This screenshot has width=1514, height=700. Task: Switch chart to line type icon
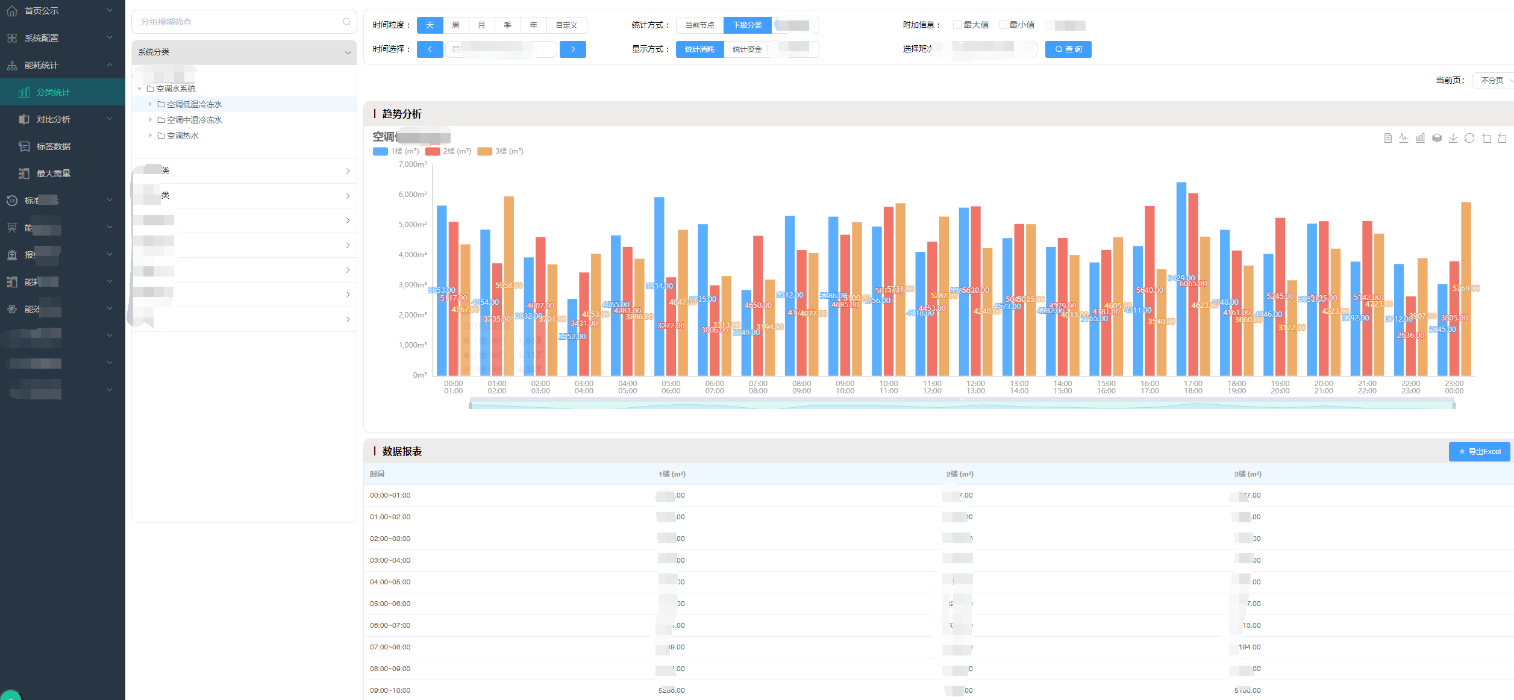(x=1404, y=139)
